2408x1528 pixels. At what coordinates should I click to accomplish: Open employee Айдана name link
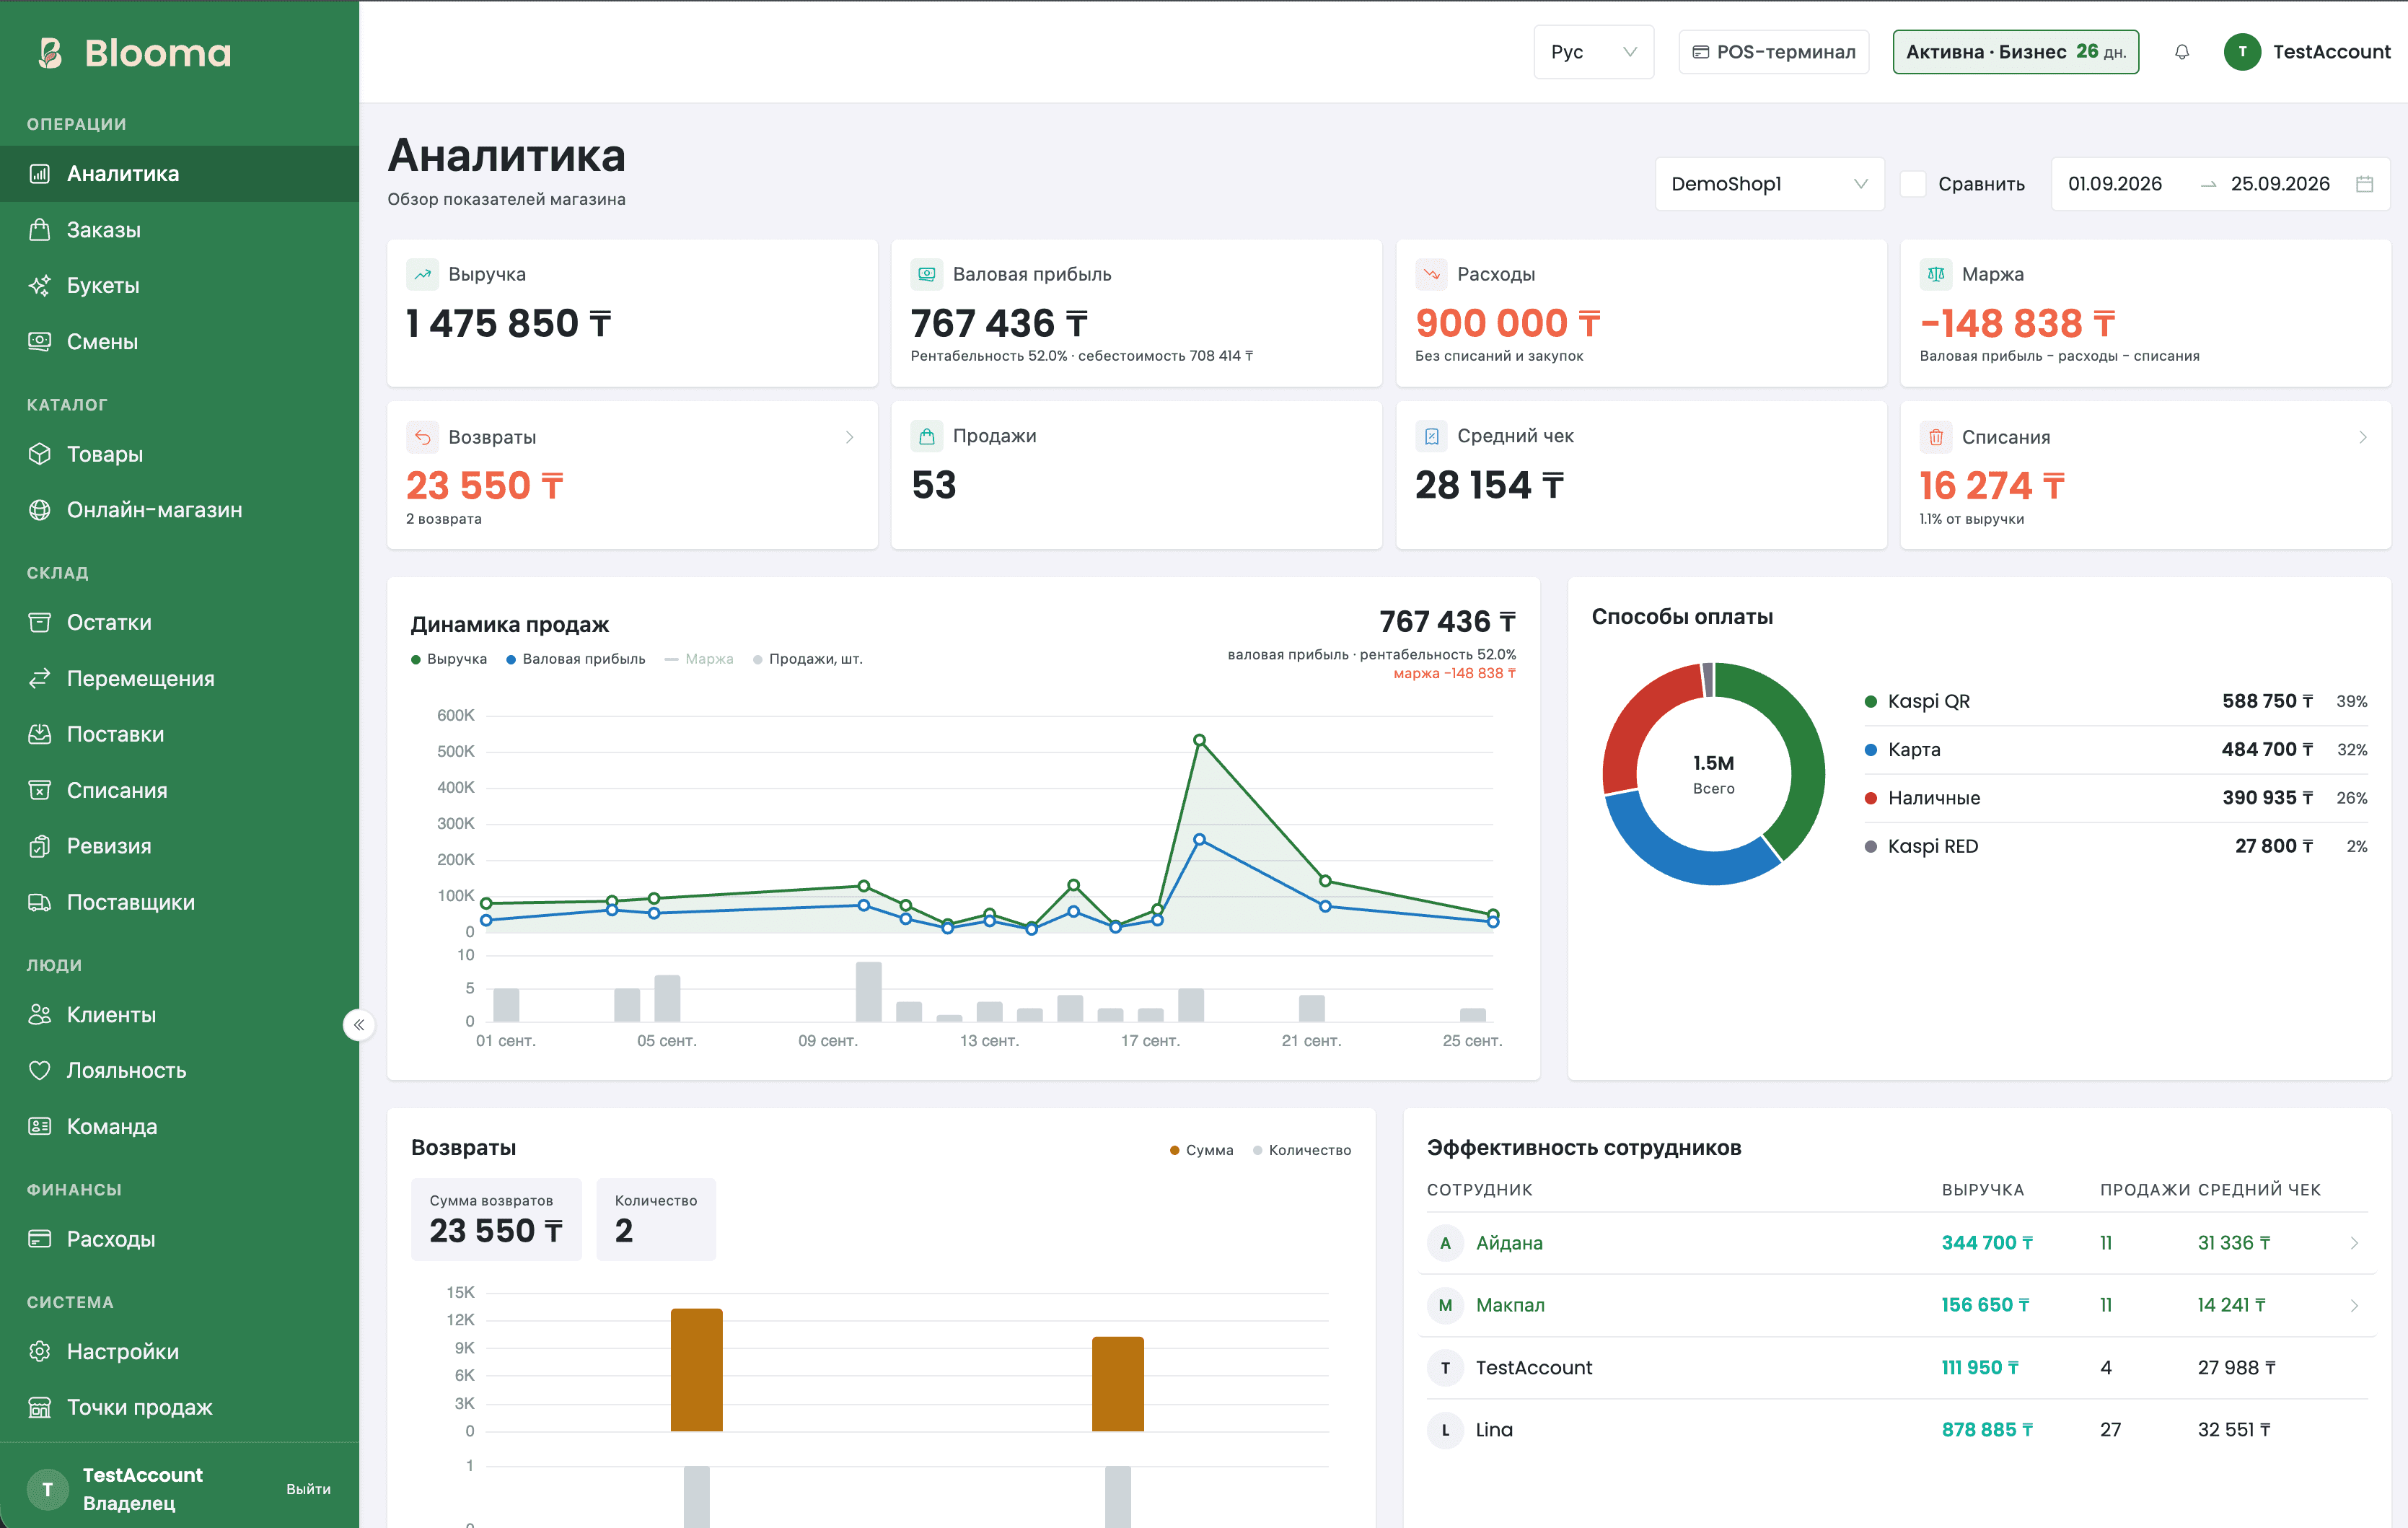tap(1509, 1243)
